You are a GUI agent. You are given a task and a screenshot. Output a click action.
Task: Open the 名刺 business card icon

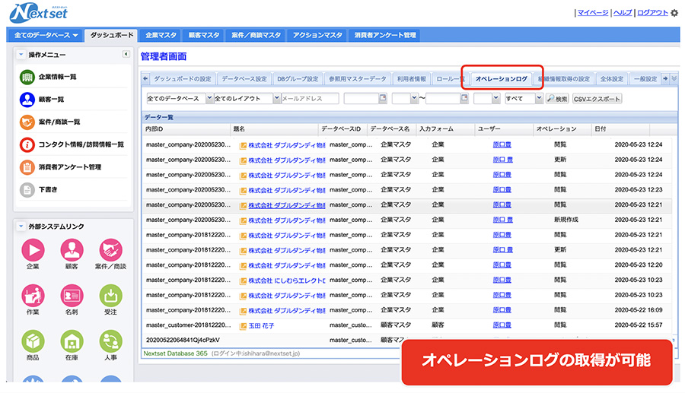click(x=72, y=296)
